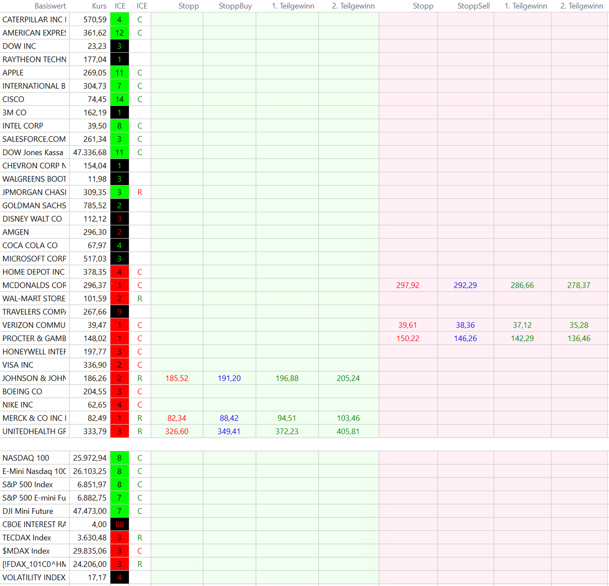
Task: Click UnitedHealth's second Teilgewinn value 405,81
Action: pos(348,432)
